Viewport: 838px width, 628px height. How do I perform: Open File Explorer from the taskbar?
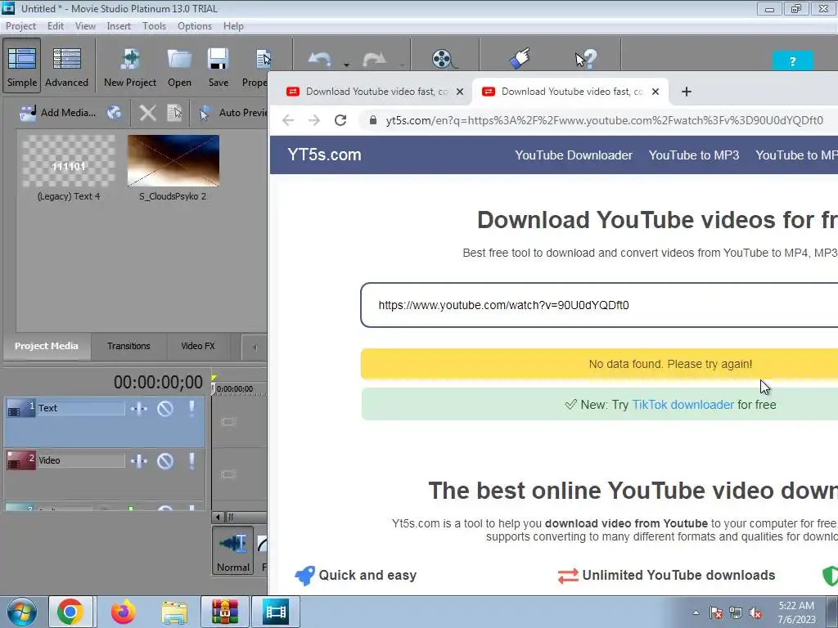tap(175, 613)
